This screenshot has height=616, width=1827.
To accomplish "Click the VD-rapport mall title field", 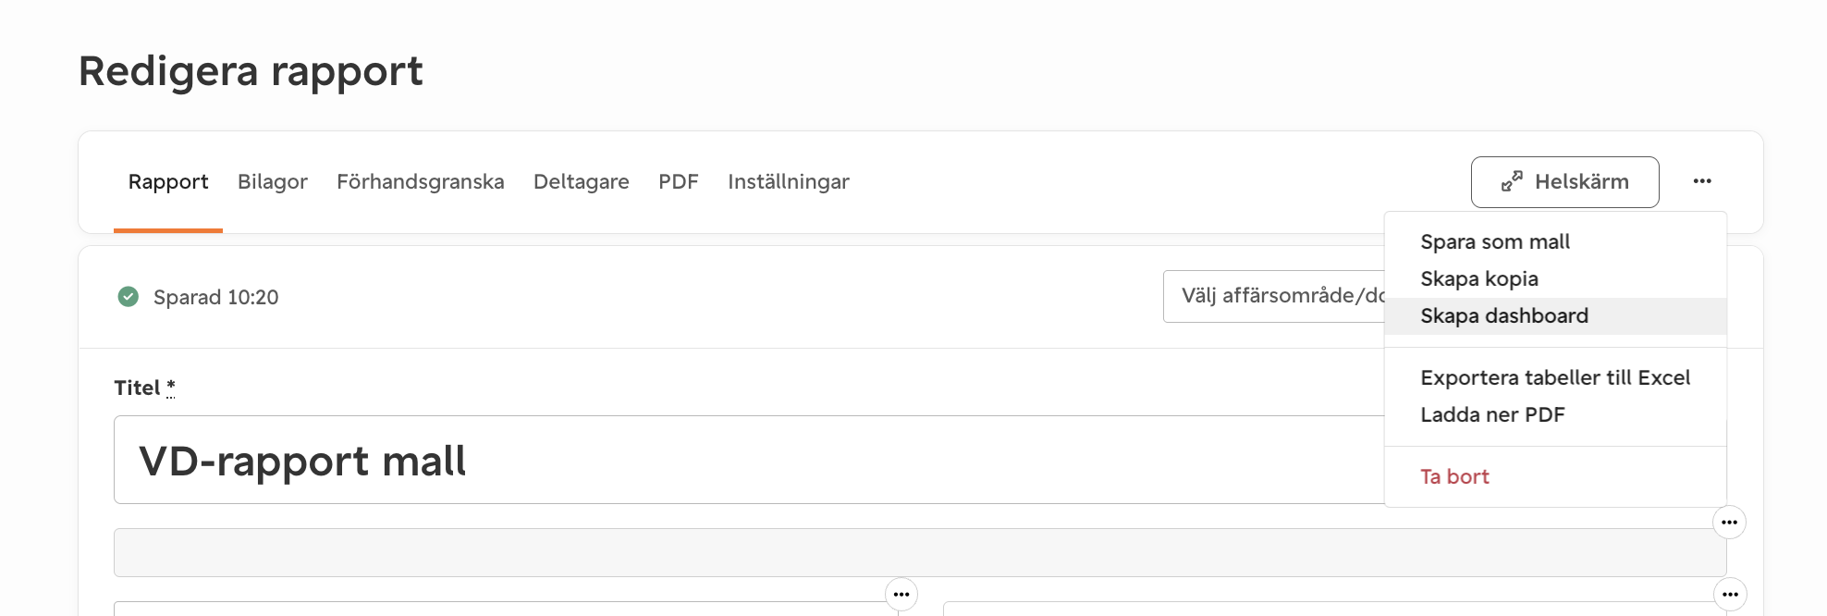I will (749, 460).
